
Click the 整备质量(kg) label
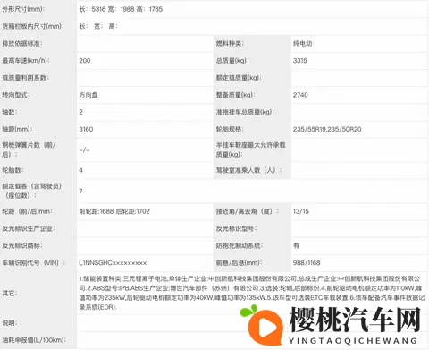[235, 95]
